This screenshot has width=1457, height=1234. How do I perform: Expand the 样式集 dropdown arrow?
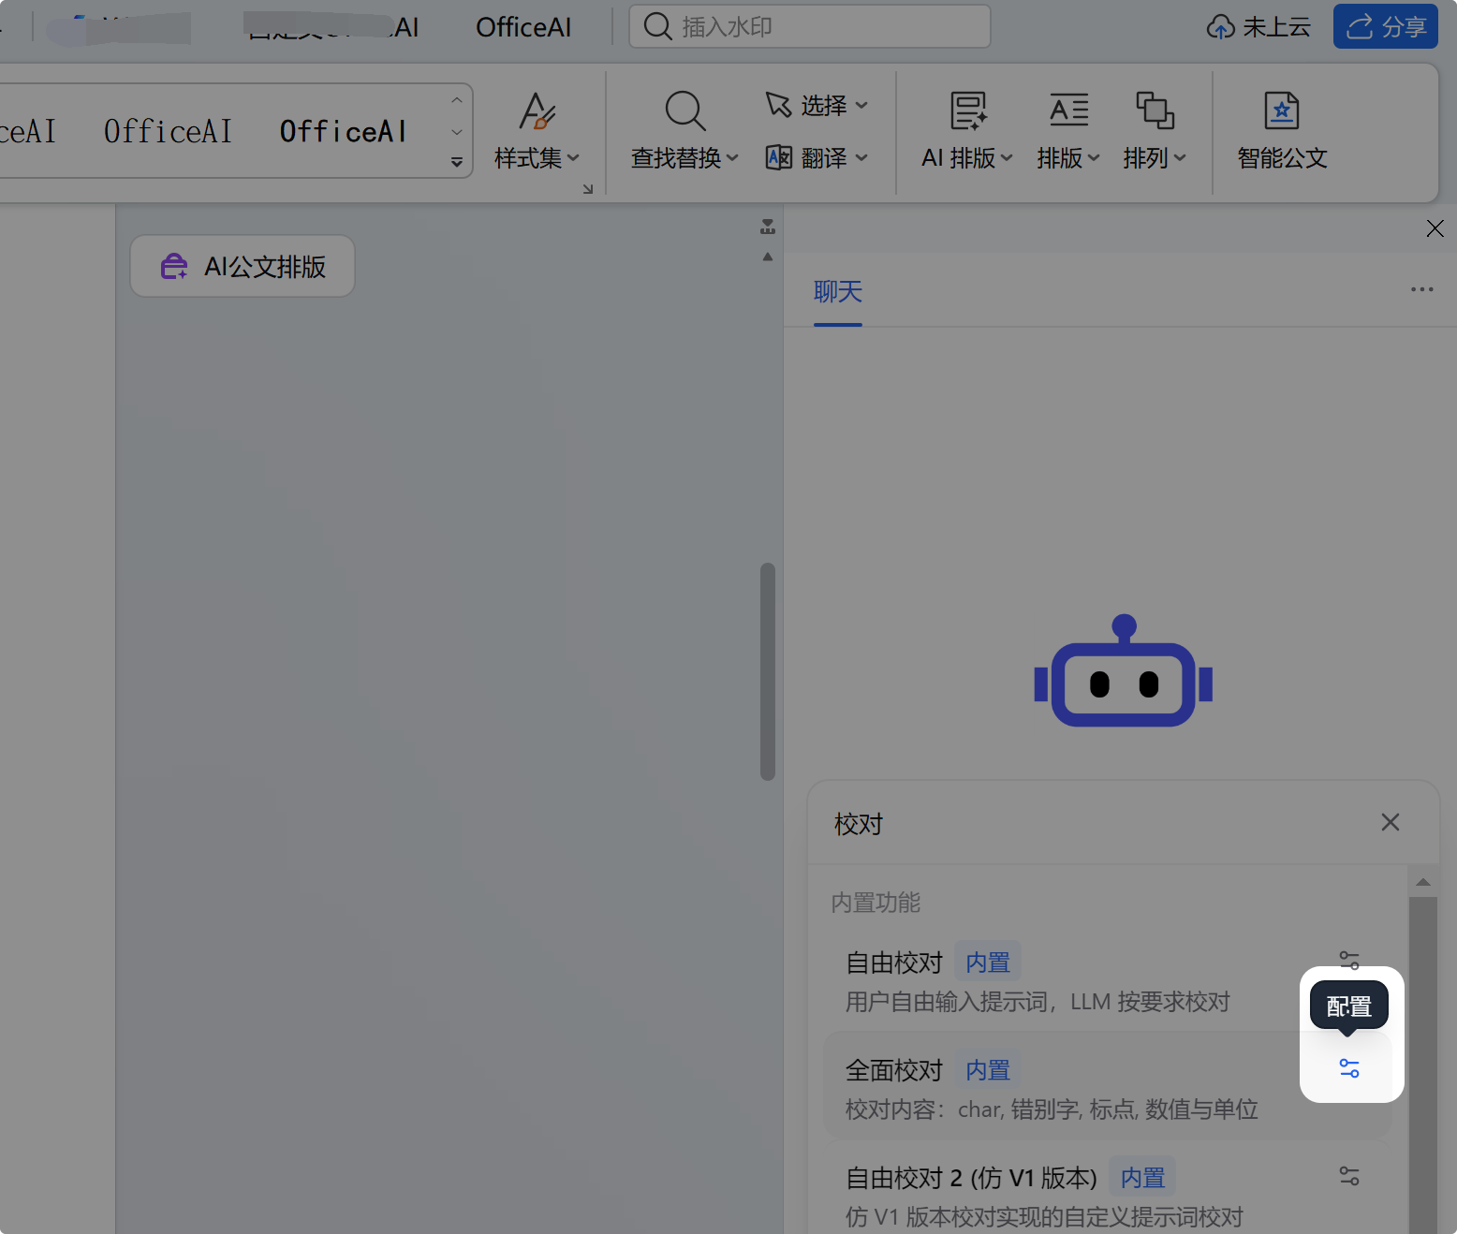pos(573,157)
